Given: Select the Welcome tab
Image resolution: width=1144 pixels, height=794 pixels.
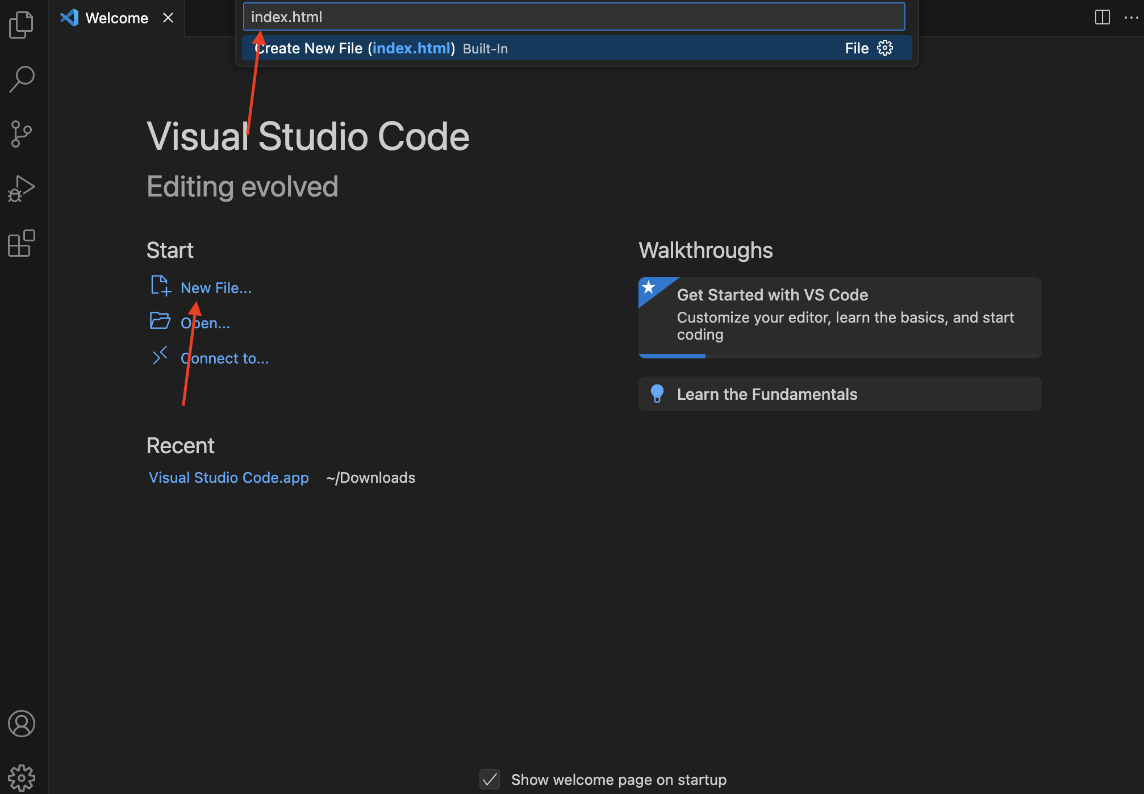Looking at the screenshot, I should pos(116,18).
